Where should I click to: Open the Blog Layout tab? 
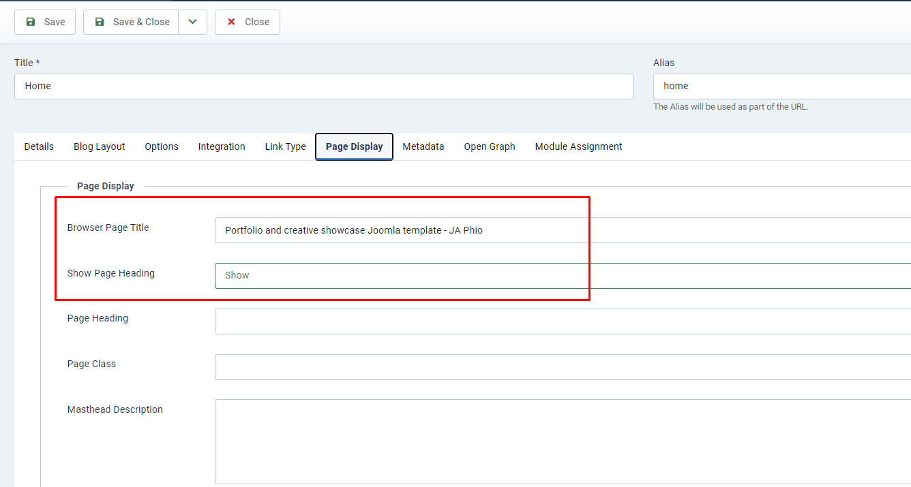coord(100,146)
